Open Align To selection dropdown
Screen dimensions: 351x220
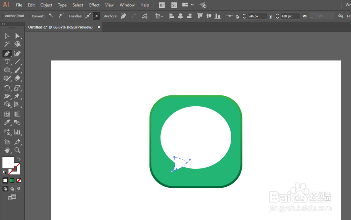(159, 16)
